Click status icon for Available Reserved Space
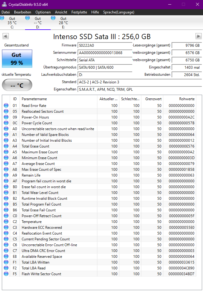This screenshot has width=203, height=292. 6,256
